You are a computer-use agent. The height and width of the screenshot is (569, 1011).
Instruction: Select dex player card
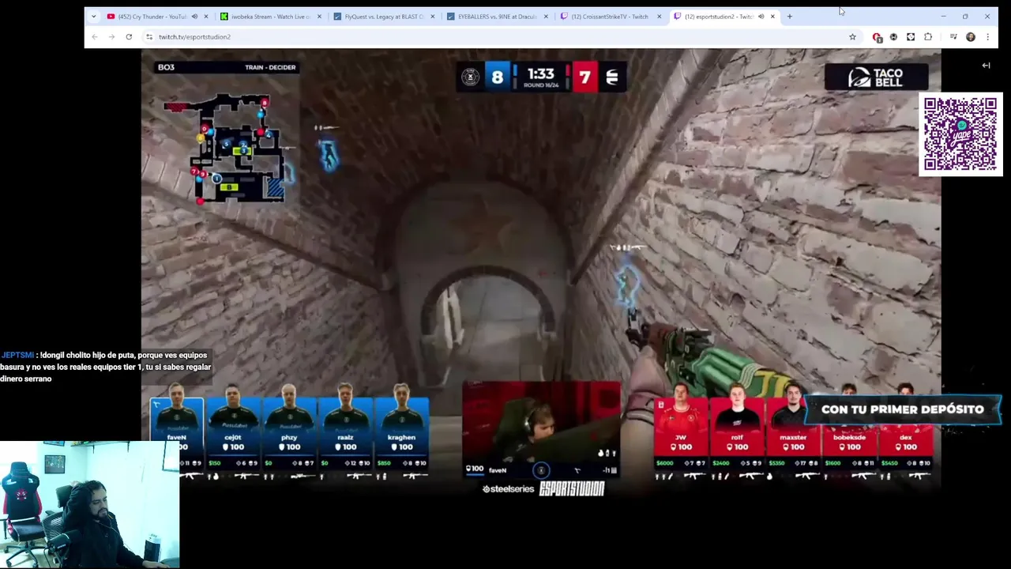tap(905, 433)
